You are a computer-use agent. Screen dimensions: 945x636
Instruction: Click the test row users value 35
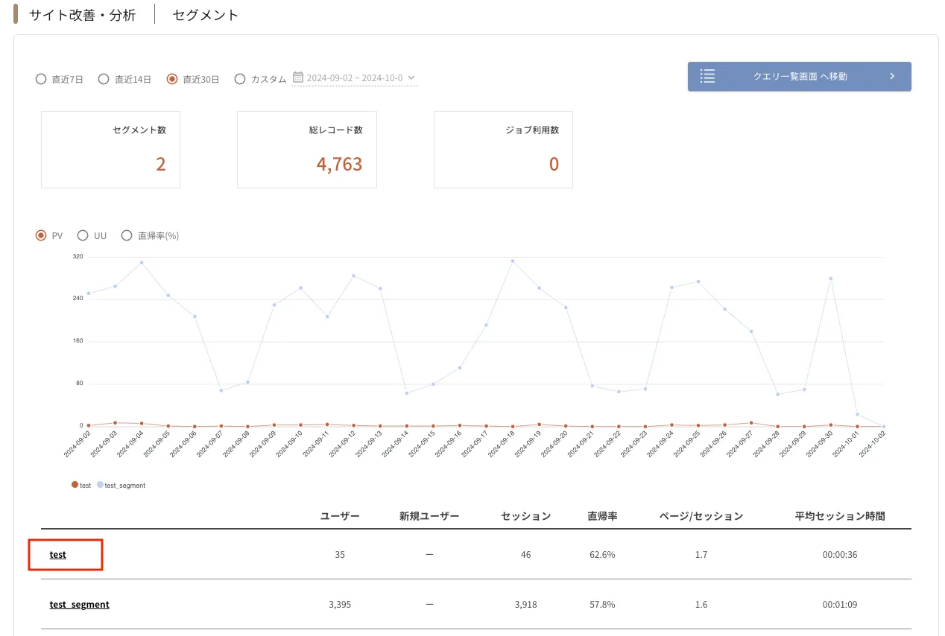[x=340, y=555]
